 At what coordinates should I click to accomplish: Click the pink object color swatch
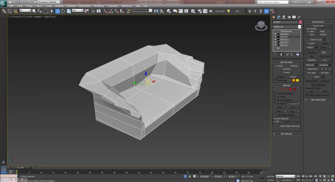(300, 22)
